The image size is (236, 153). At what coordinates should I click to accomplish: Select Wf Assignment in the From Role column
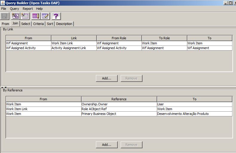pyautogui.click(x=119, y=43)
